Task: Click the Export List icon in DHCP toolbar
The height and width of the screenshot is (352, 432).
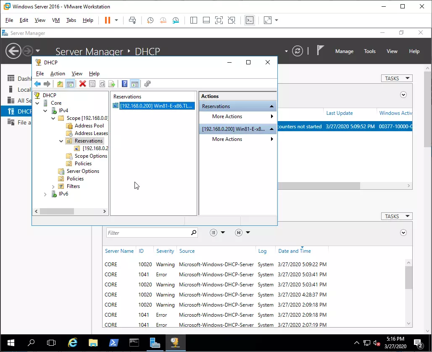Action: pyautogui.click(x=112, y=84)
